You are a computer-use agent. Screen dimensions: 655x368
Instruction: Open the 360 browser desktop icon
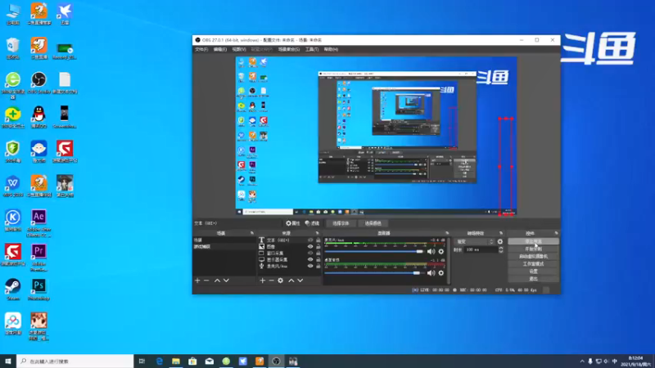point(13,85)
